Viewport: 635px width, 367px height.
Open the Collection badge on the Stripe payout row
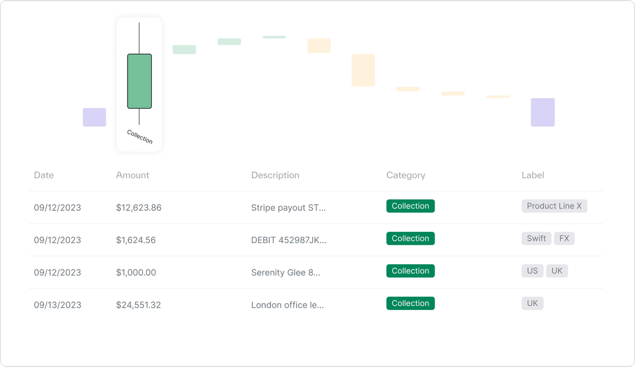pyautogui.click(x=410, y=206)
